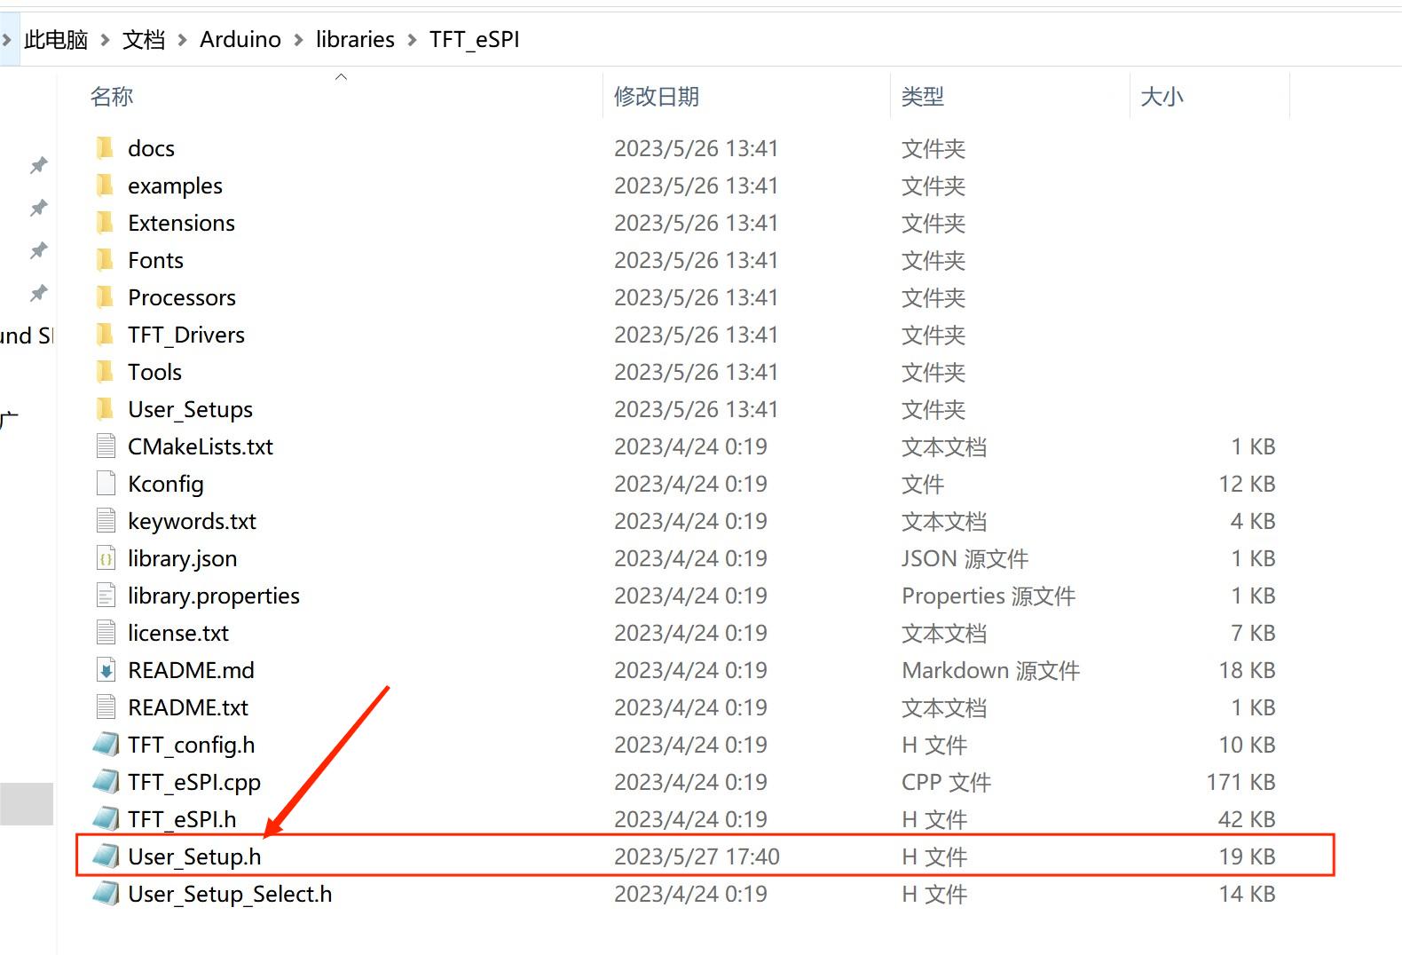Expand the chevron after 文档 in the path

pos(182,40)
